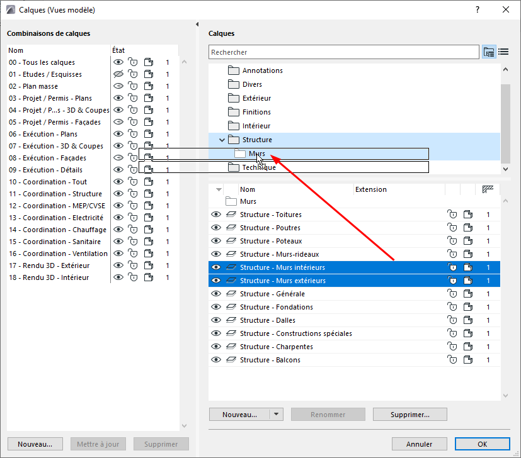Screen dimensions: 521x458
Task: Toggle eye state of 18 - Rendu 3D - Intérieur
Action: click(x=118, y=277)
